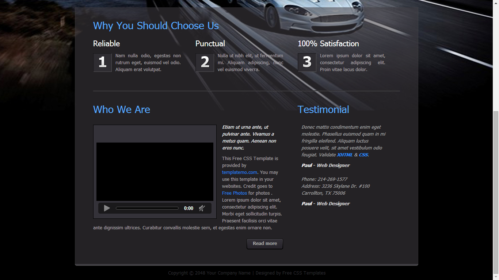
Task: Click the scrollbar down arrow
Action: (496, 277)
